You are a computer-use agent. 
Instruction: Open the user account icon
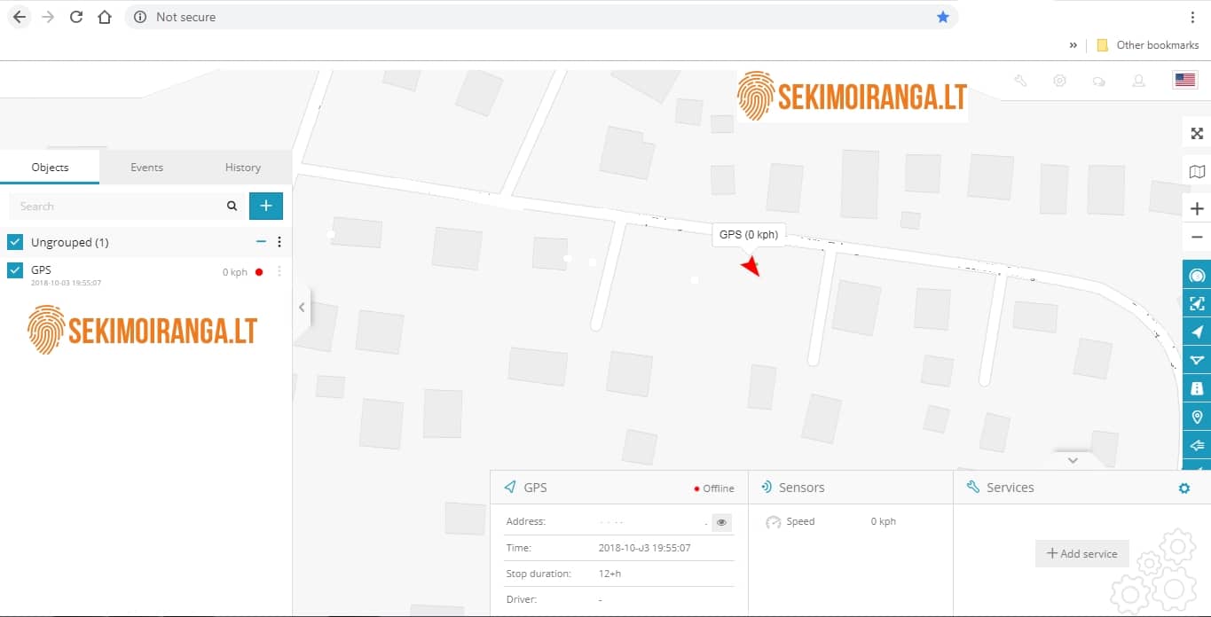point(1138,81)
